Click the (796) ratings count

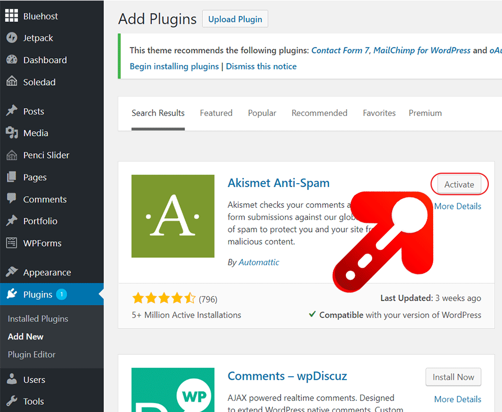208,299
